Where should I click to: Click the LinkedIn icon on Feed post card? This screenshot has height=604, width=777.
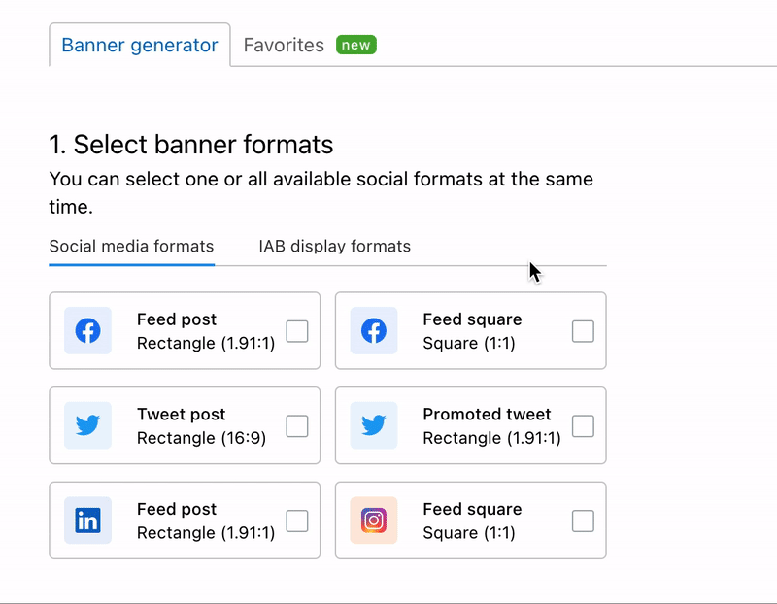pos(87,520)
